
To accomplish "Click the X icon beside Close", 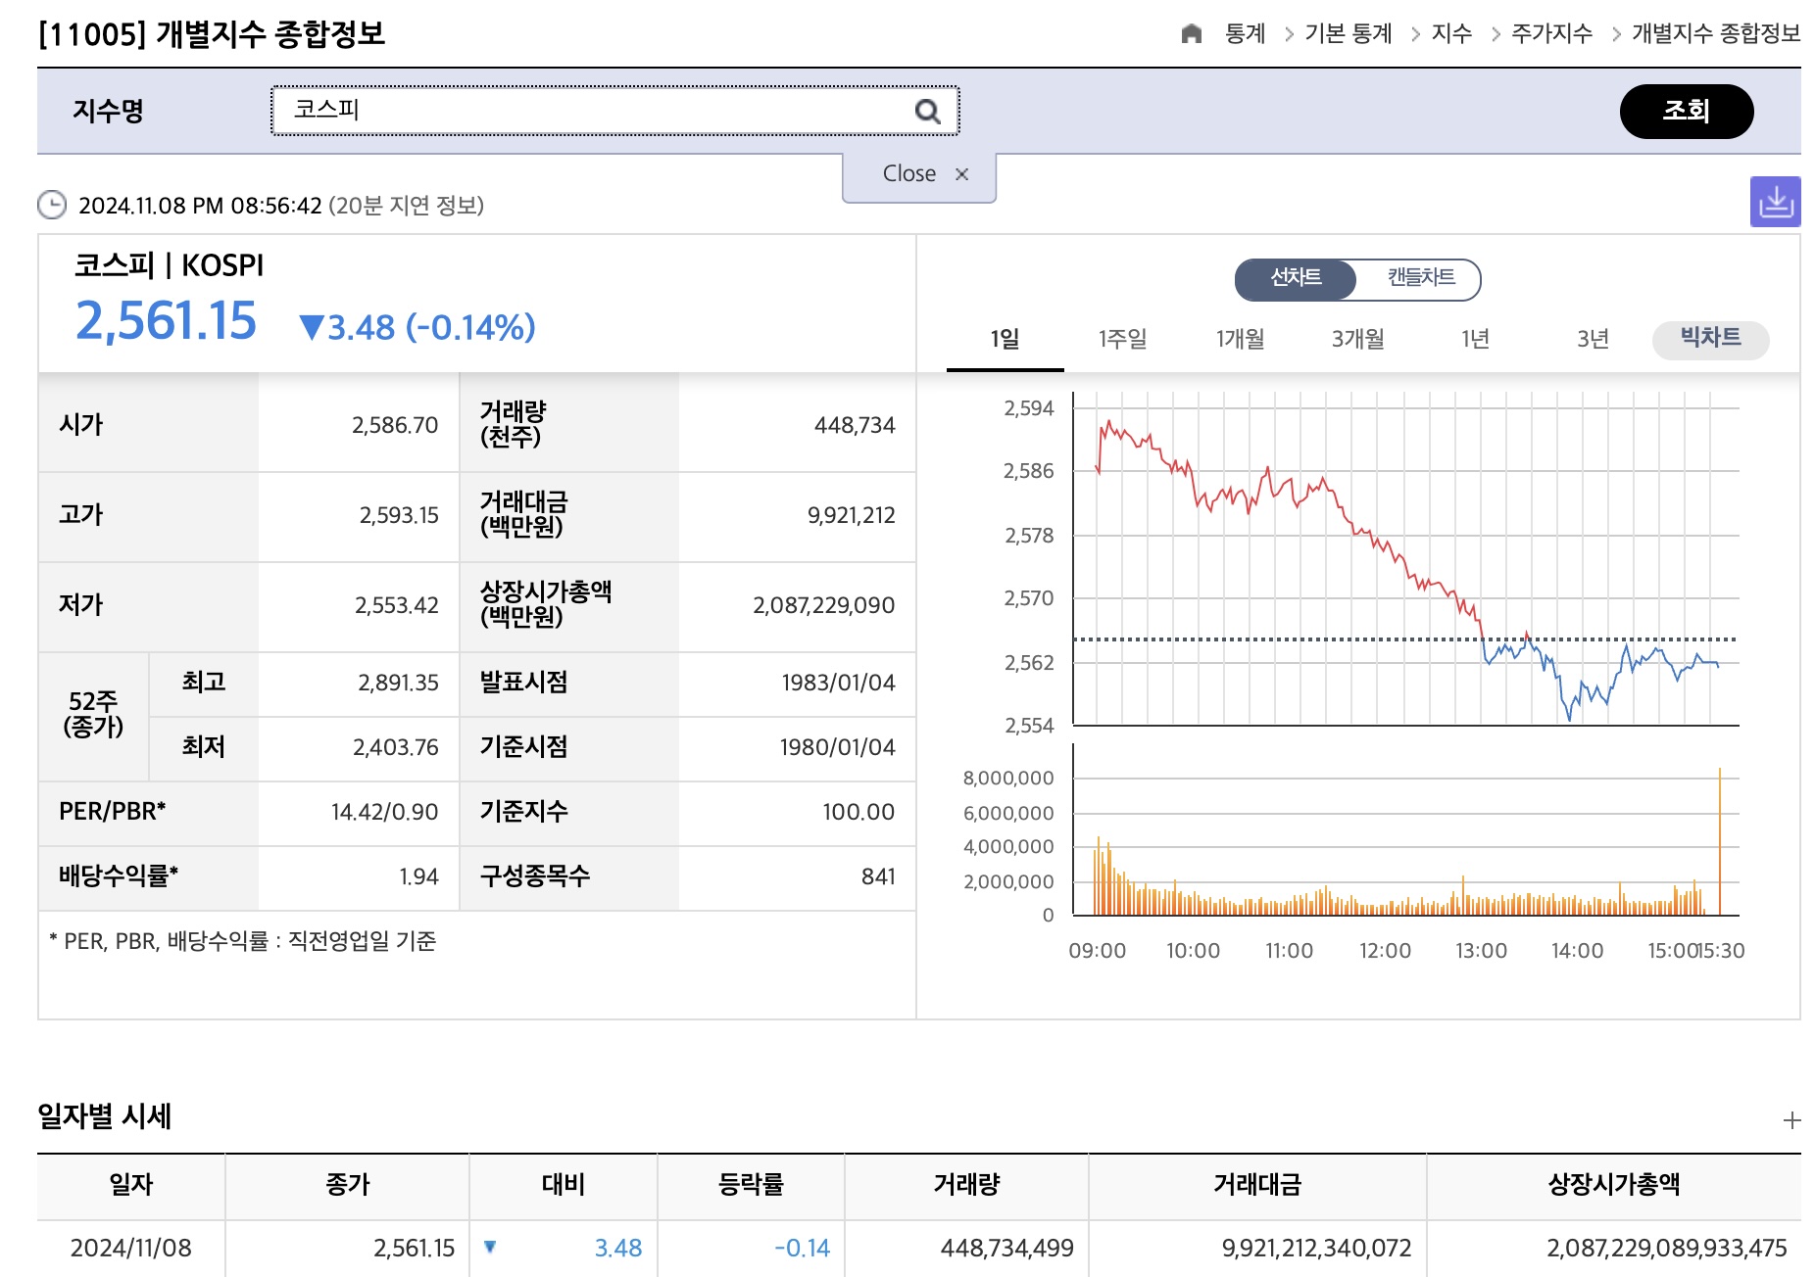I will 962,174.
